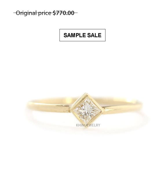Click the struck-through Original price label
This screenshot has height=175, width=165.
[34, 13]
